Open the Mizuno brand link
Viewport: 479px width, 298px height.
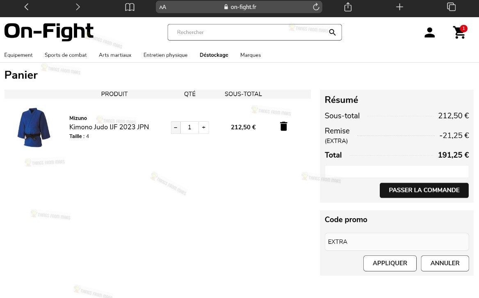78,118
